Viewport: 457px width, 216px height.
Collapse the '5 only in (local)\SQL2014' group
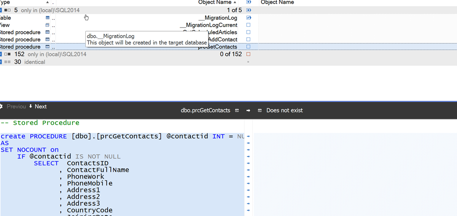coord(1,10)
